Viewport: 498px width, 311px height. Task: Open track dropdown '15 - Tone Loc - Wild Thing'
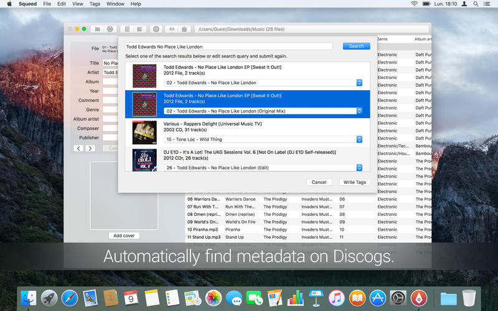(x=263, y=139)
